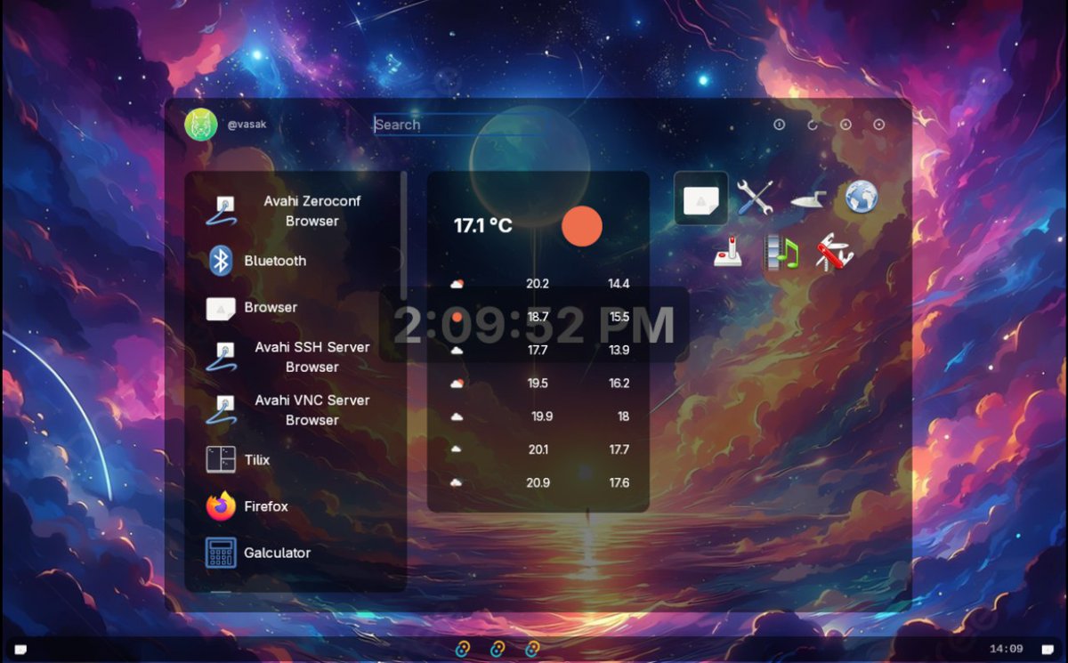Click the power icon in the menu header
Screen dimensions: 1068x663
[780, 125]
